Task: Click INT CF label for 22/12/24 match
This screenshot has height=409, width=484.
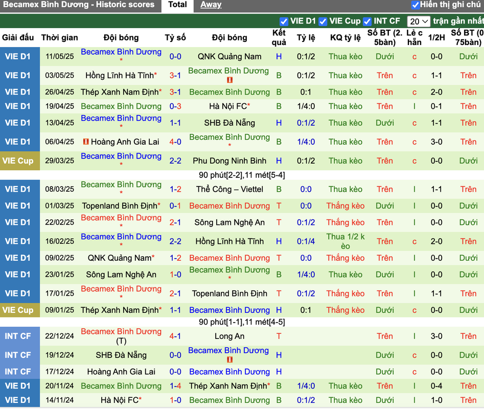Action: pos(18,336)
